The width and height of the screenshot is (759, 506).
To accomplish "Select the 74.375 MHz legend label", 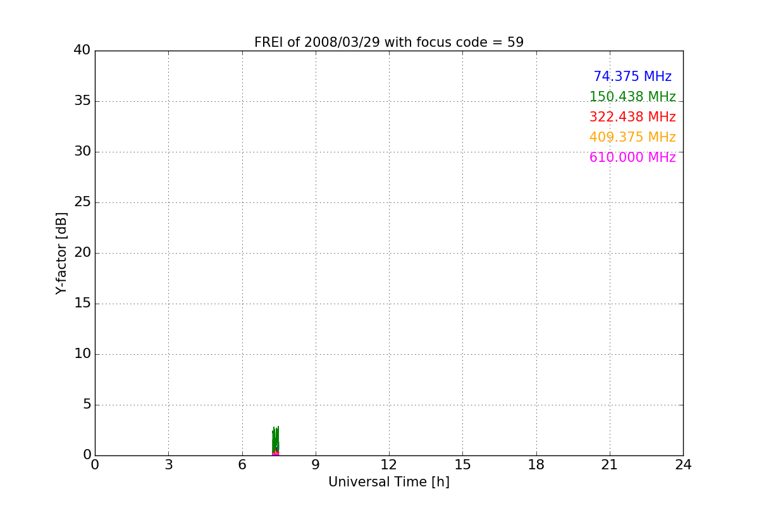I will 632,77.
